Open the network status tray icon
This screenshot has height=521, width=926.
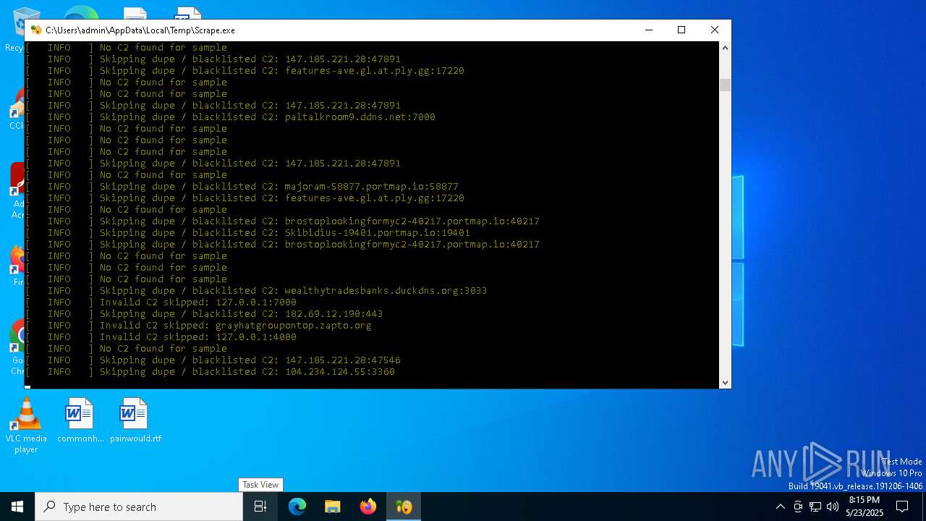[x=815, y=507]
